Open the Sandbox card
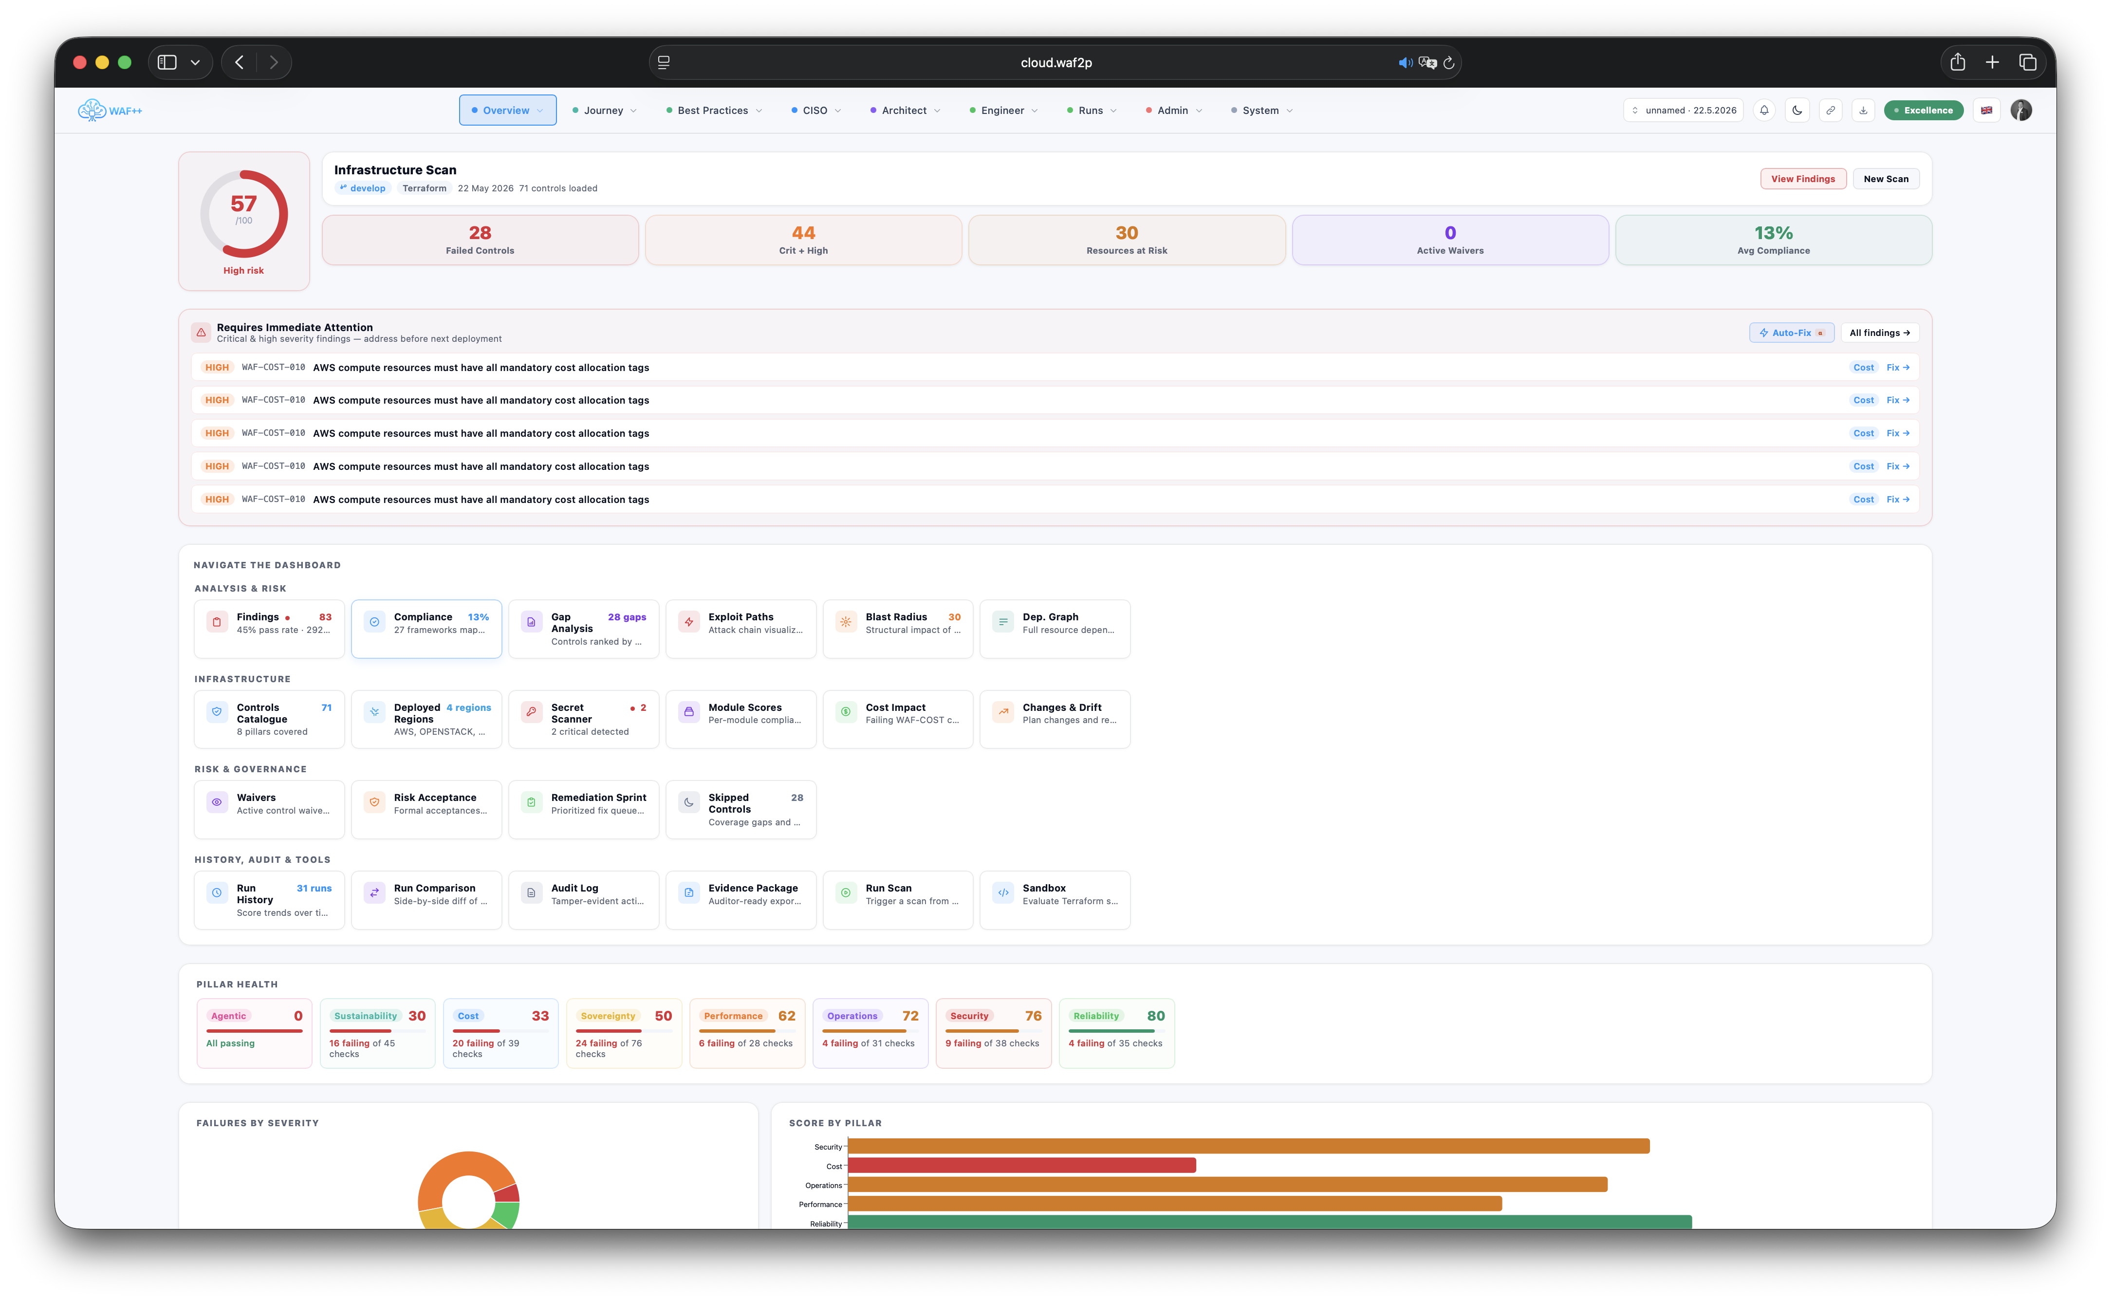This screenshot has height=1301, width=2111. [x=1055, y=900]
